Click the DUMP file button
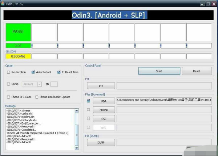Screen dimensions: 218x156 [x=101, y=142]
